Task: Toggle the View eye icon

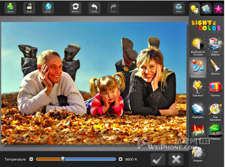Action: coord(179,8)
